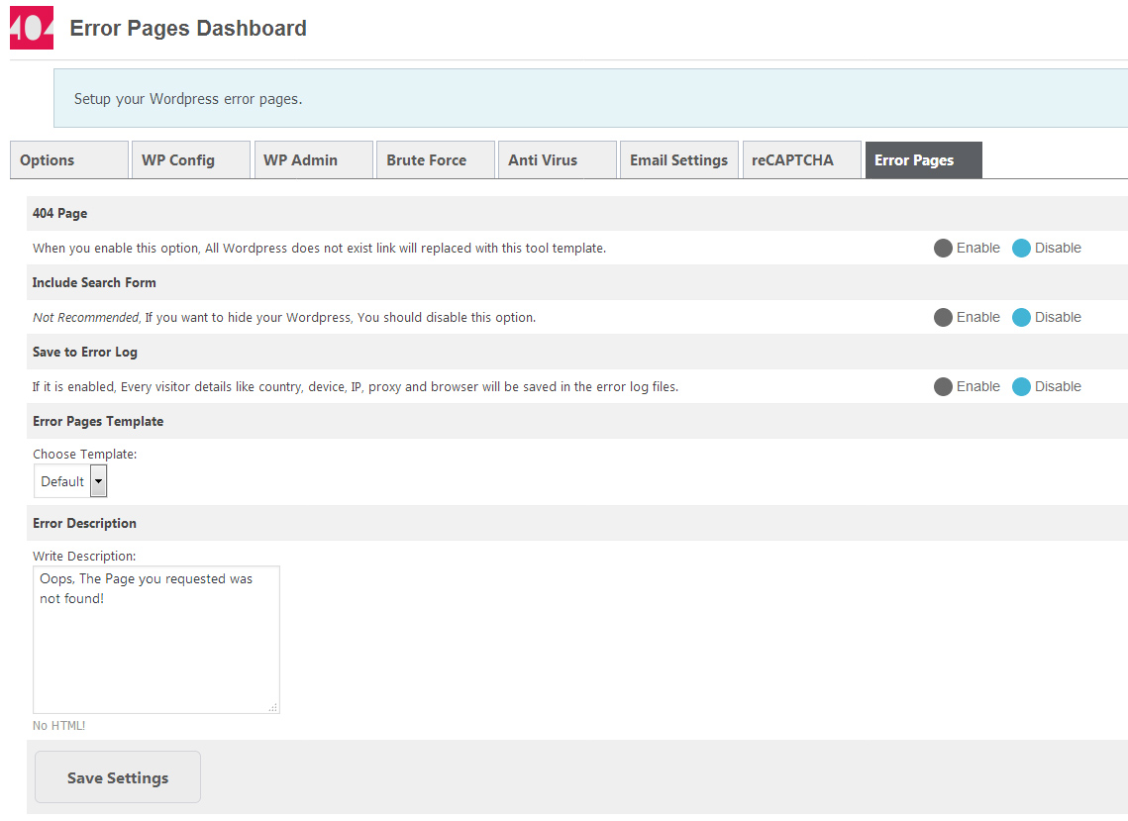Click the Save Settings button

(118, 777)
